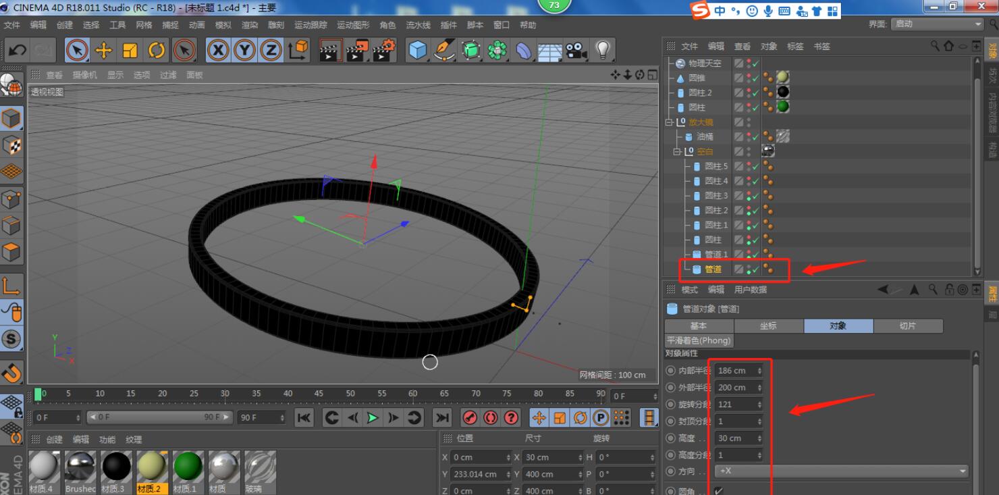Click the 内部半径 field 186 cm

tap(739, 371)
